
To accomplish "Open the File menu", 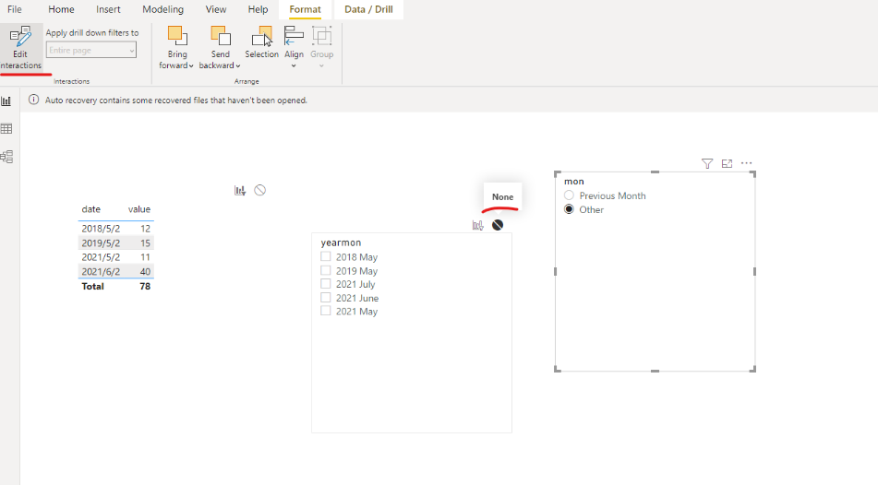I will coord(15,9).
